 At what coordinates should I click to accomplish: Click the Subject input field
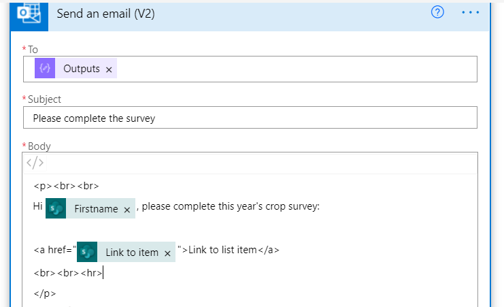(249, 118)
